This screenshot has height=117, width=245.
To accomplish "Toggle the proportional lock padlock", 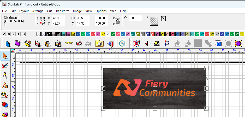I will click(118, 21).
